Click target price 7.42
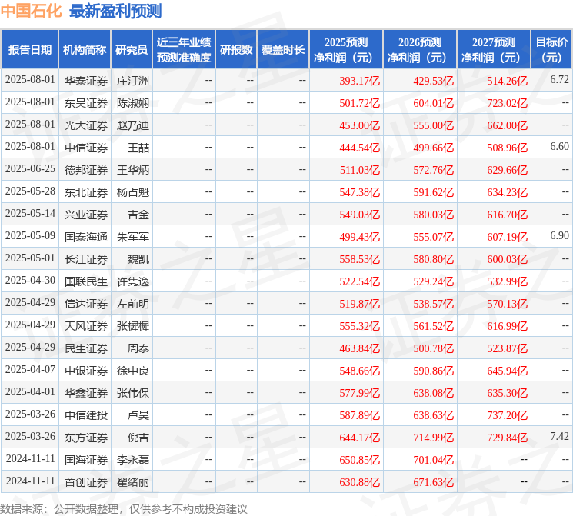Image resolution: width=573 pixels, height=516 pixels. 559,436
